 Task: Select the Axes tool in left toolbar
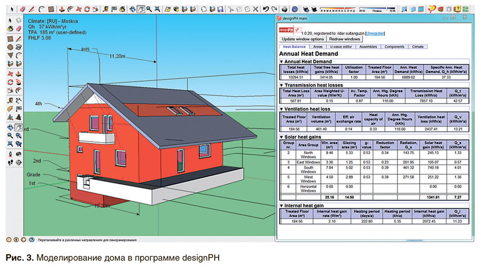tap(10, 117)
